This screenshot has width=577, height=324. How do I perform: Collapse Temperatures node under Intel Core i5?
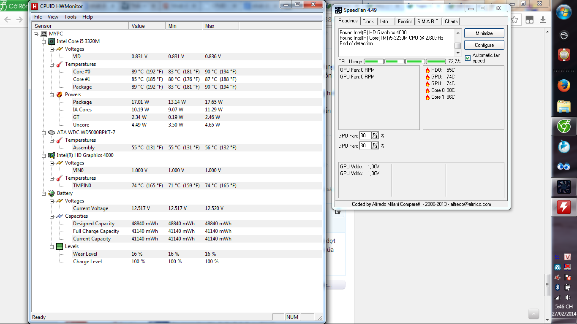coord(52,64)
